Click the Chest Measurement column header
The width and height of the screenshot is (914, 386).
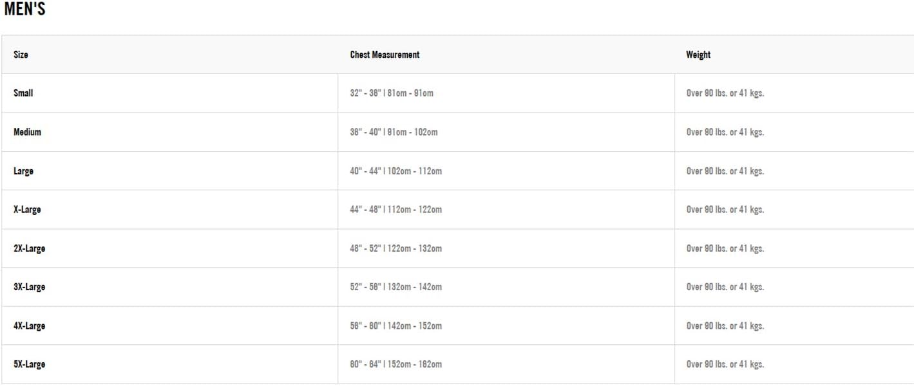coord(385,55)
